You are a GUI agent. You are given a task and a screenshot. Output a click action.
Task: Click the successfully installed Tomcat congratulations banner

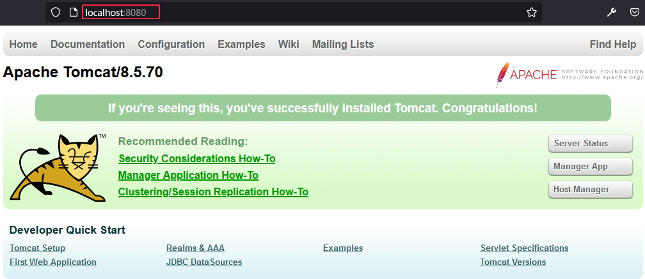(x=323, y=108)
